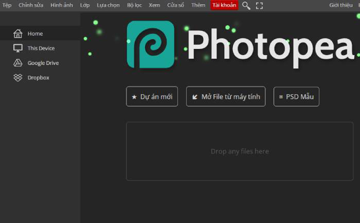
Task: Click the Dropbox logo icon
Action: pyautogui.click(x=18, y=77)
